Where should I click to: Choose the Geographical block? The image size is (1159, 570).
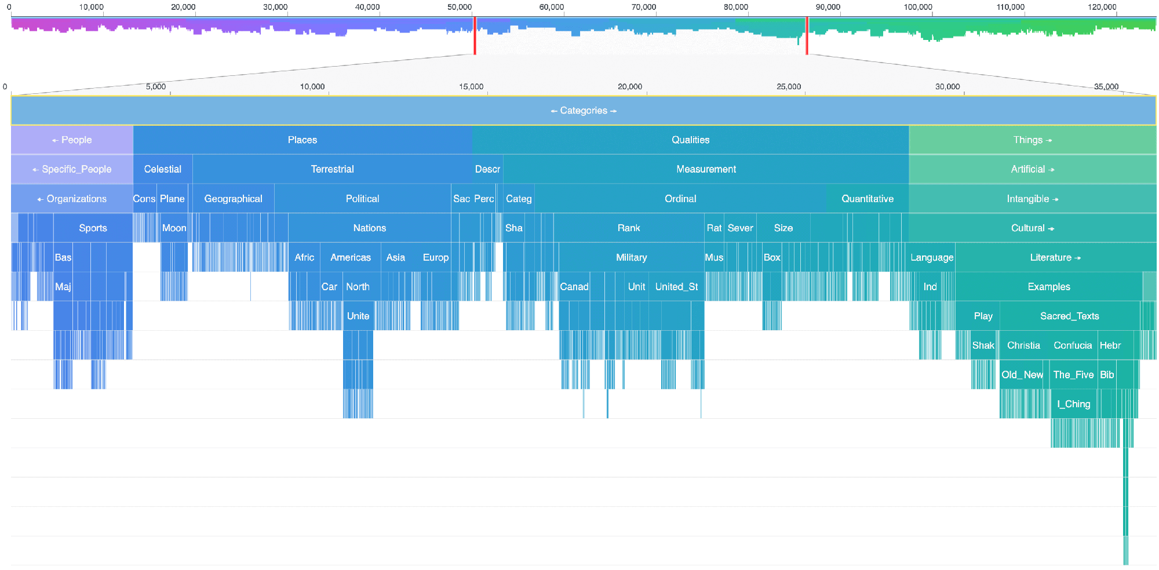click(233, 199)
